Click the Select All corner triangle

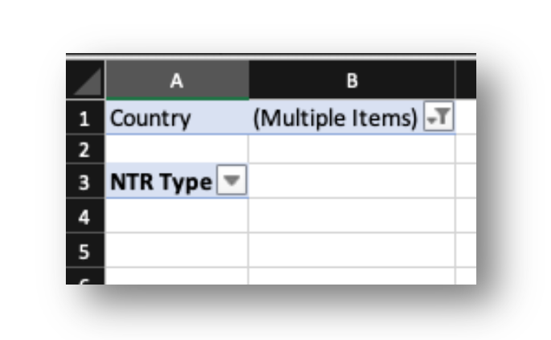[85, 80]
